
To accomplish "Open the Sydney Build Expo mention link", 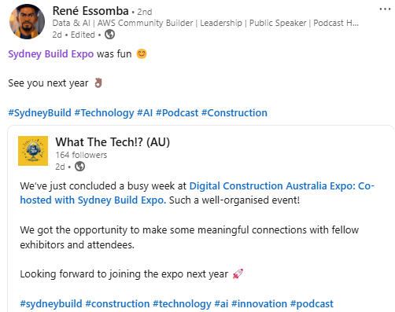I will (51, 54).
